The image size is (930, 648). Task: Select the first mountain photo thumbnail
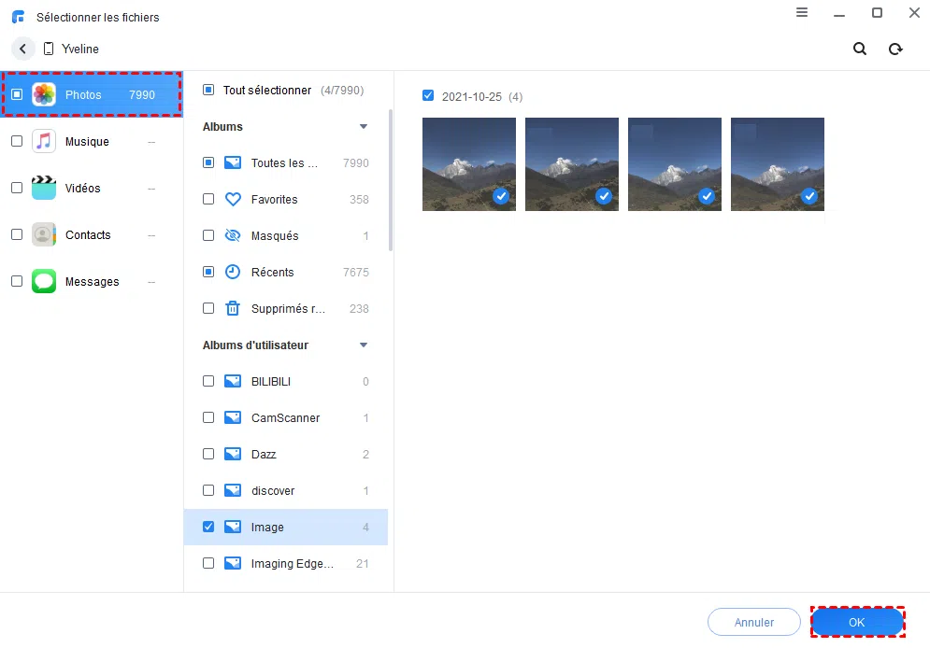point(468,164)
